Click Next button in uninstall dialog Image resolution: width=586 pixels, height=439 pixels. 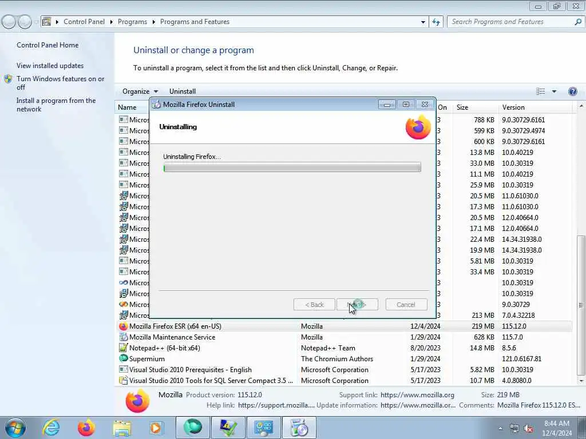[x=357, y=305]
